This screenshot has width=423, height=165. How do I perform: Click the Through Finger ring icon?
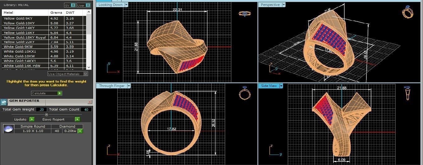point(244,93)
